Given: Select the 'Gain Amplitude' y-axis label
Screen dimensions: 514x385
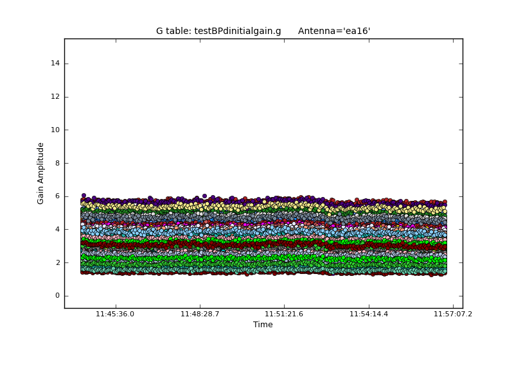Looking at the screenshot, I should click(x=40, y=173).
